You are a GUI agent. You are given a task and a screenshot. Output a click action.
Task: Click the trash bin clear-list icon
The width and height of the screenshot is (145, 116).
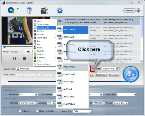[29, 10]
